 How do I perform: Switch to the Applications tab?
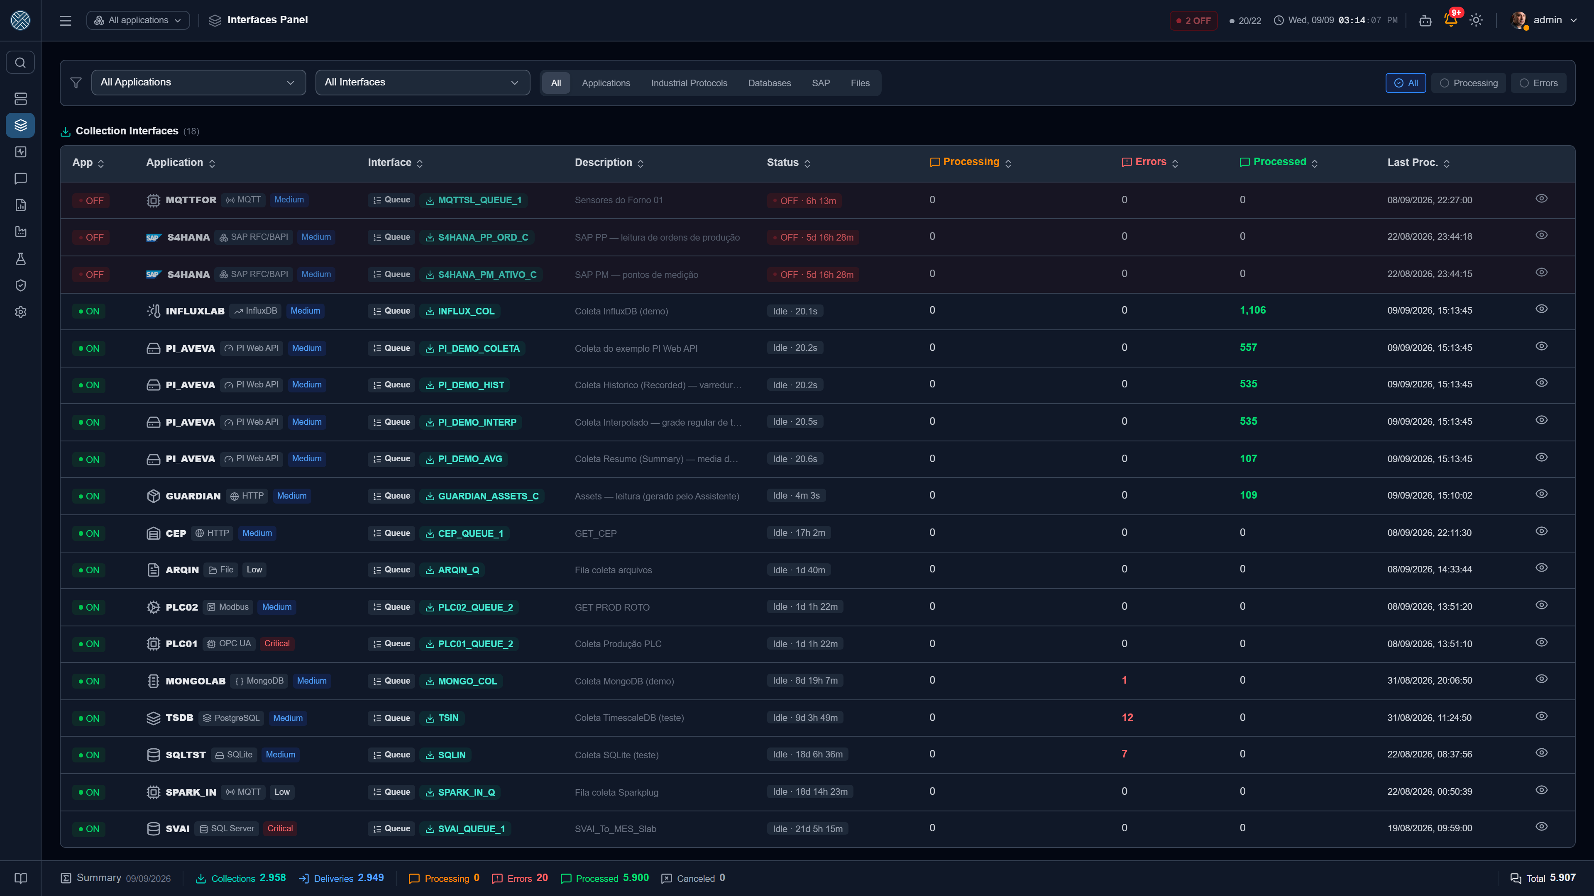(605, 83)
